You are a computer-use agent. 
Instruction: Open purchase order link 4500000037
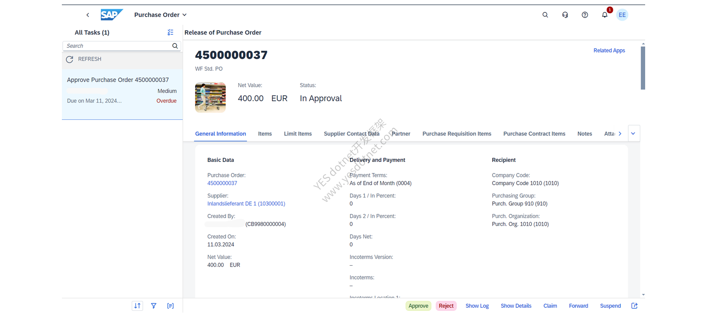click(222, 183)
